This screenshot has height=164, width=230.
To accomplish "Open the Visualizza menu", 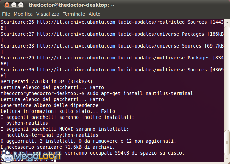I will (x=48, y=14).
